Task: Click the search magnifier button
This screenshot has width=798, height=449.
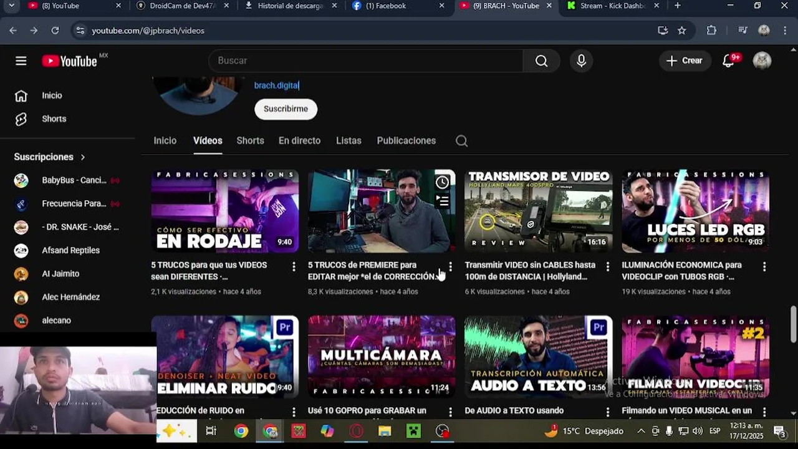Action: tap(541, 60)
